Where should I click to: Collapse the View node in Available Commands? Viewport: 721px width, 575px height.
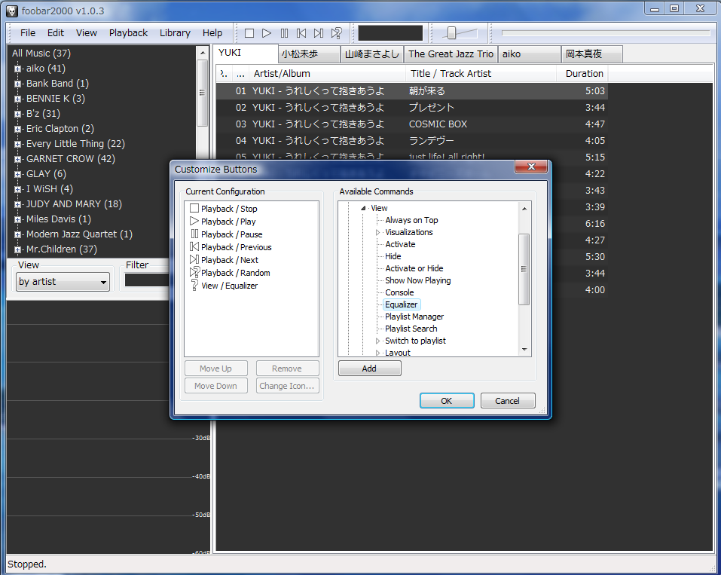tap(363, 209)
